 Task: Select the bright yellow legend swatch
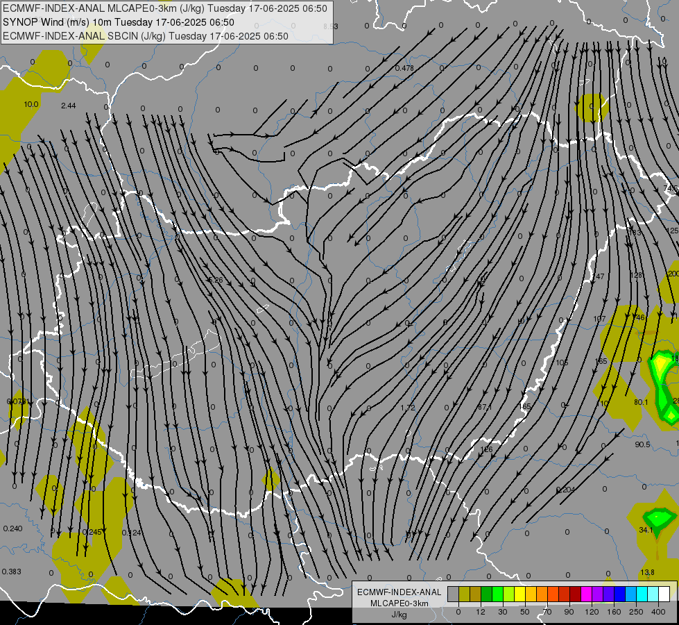(519, 594)
